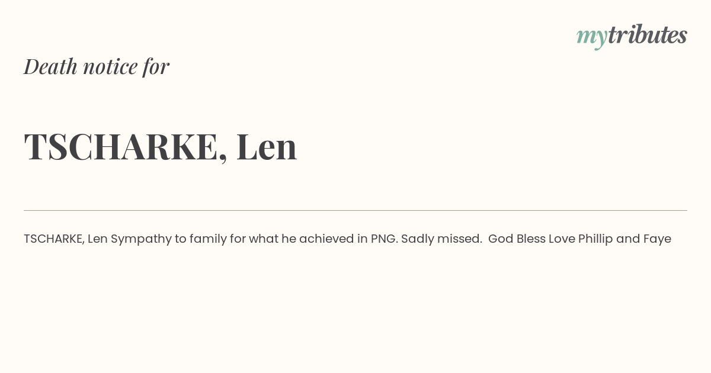Image resolution: width=711 pixels, height=373 pixels.
Task: Click the horizontal divider line
Action: [355, 210]
